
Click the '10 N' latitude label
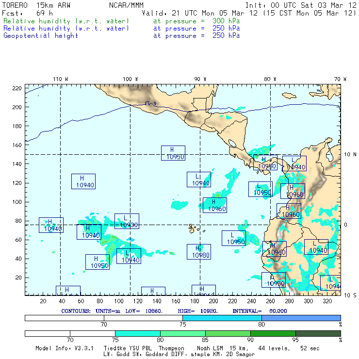[x=350, y=155]
